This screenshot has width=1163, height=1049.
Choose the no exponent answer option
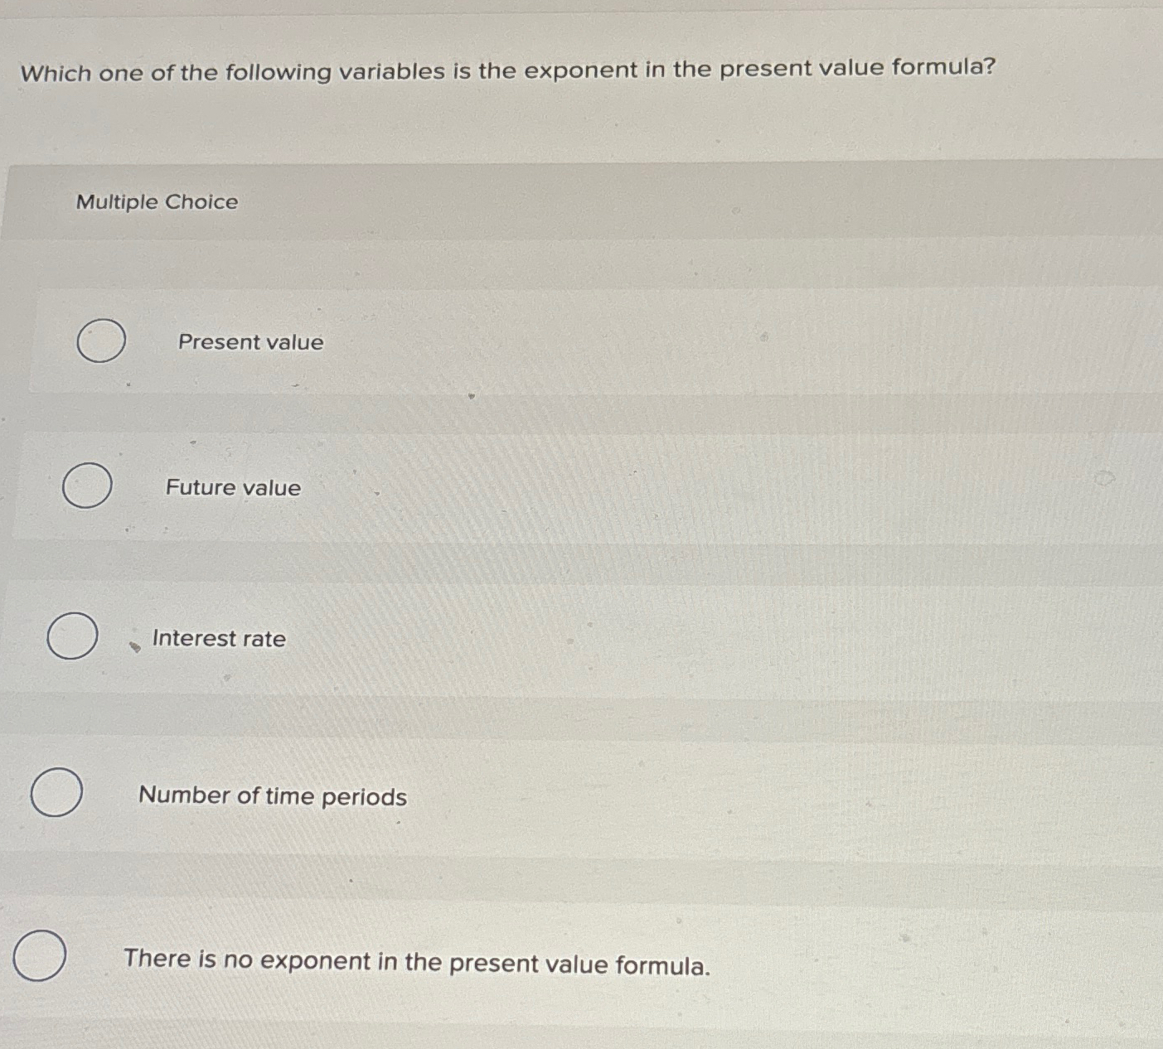41,957
